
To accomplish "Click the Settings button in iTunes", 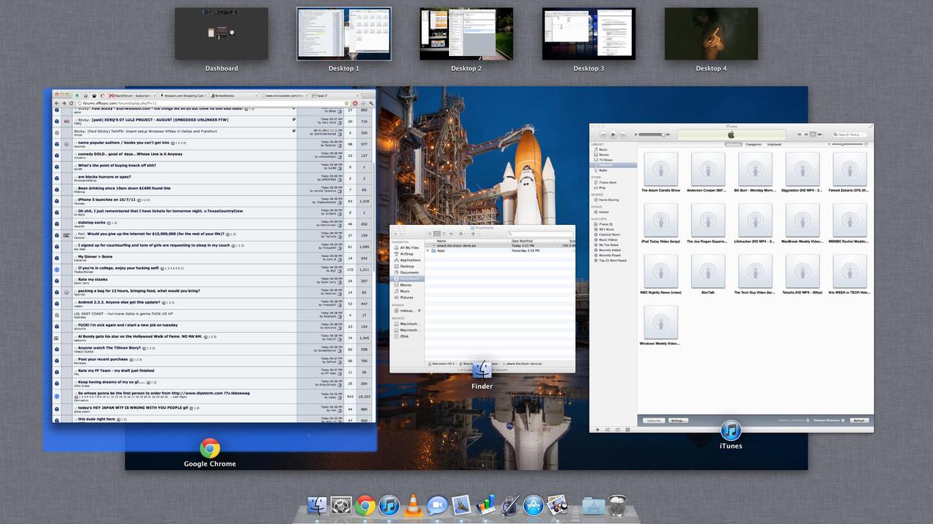I will 678,421.
